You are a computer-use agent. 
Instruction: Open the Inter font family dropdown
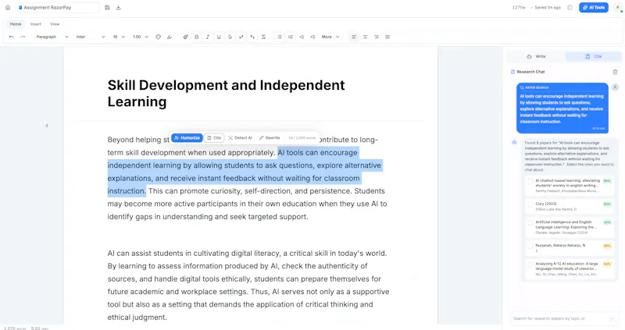pos(91,37)
